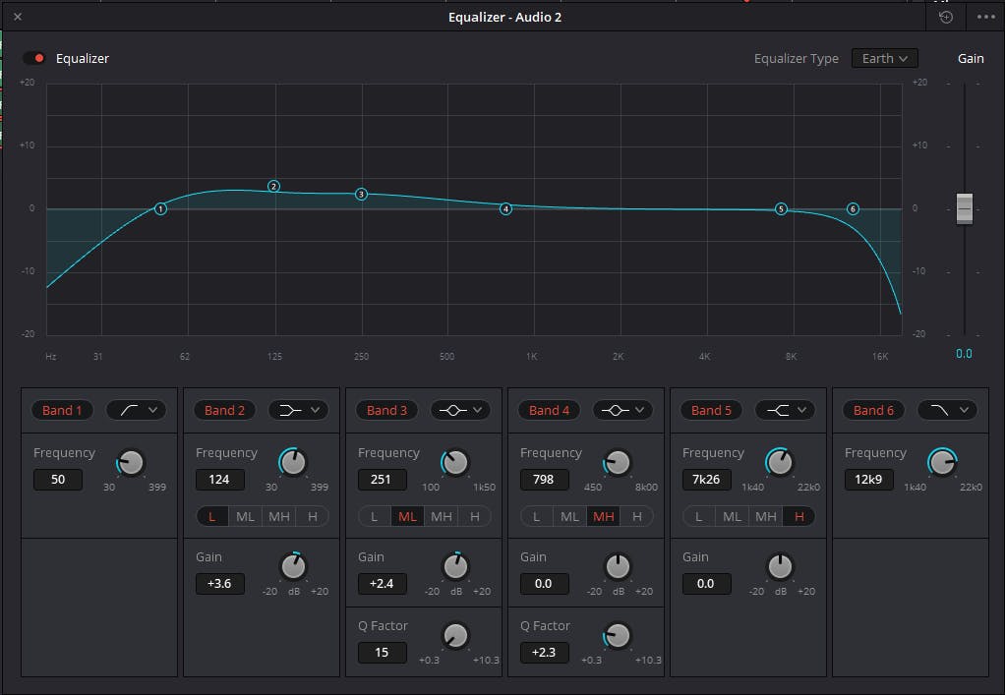Click Band 4 Q Factor knob
This screenshot has width=1005, height=695.
point(618,635)
